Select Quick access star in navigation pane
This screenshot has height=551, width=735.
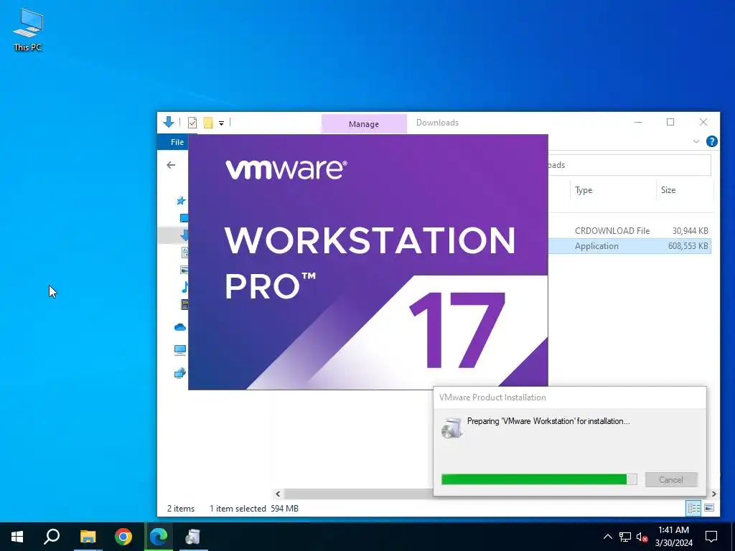tap(181, 201)
